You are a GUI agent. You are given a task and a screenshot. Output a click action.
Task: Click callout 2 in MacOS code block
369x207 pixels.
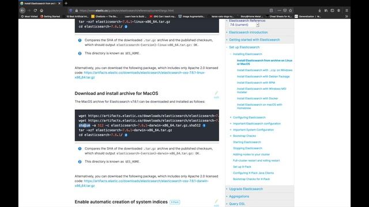point(126,135)
